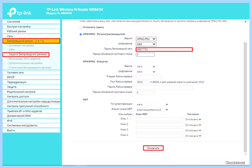
Task: Open Основные настройки submenu item
Action: 21,45
